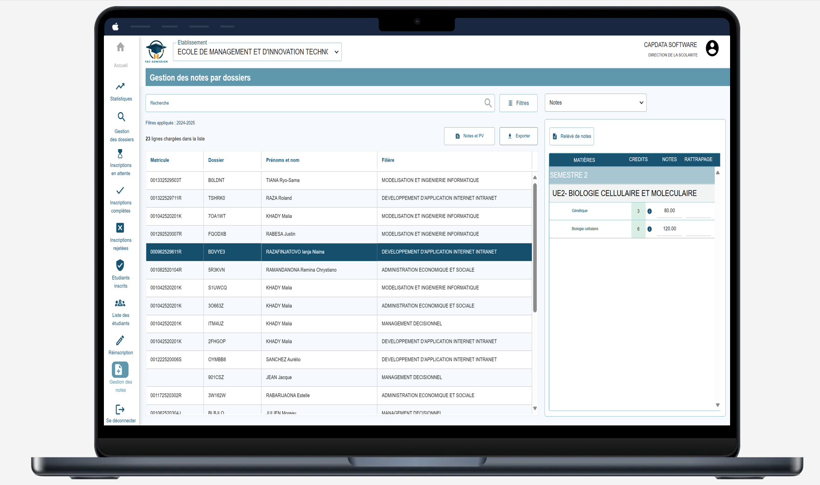Edit the Biologie cellulaire note field
The height and width of the screenshot is (485, 820).
pos(670,229)
